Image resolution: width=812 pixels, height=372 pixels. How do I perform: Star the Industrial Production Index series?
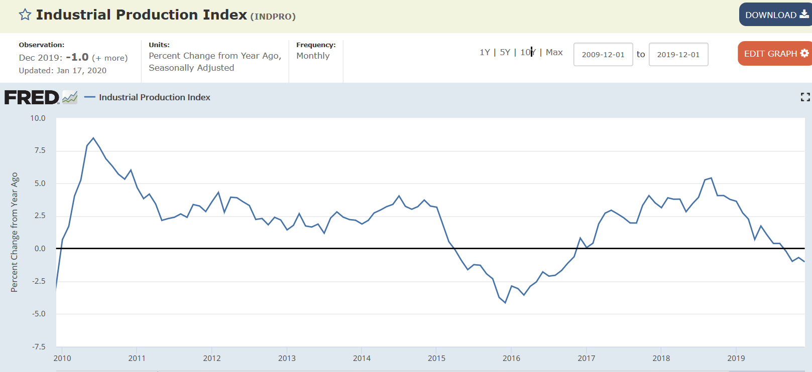click(x=25, y=15)
